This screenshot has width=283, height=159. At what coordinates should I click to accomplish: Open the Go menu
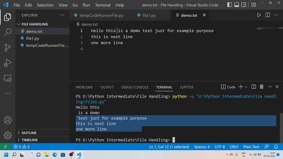(x=75, y=5)
